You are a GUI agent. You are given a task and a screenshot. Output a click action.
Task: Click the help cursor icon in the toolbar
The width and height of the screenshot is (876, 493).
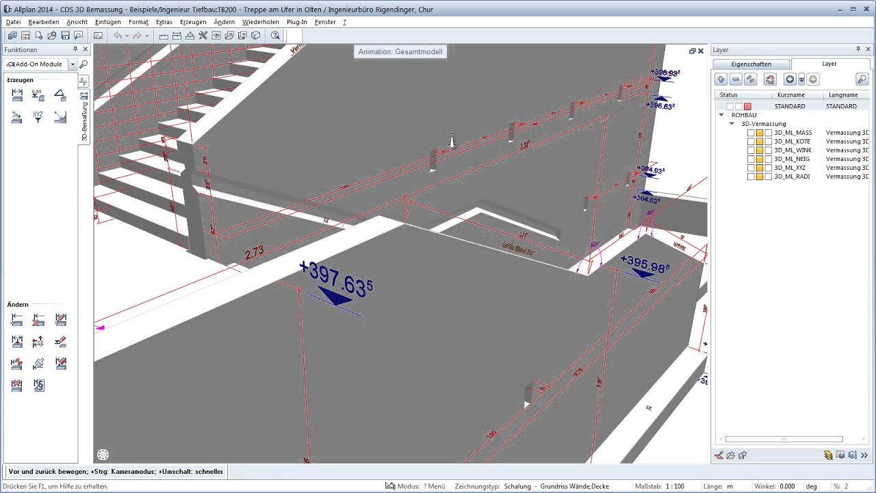(274, 36)
